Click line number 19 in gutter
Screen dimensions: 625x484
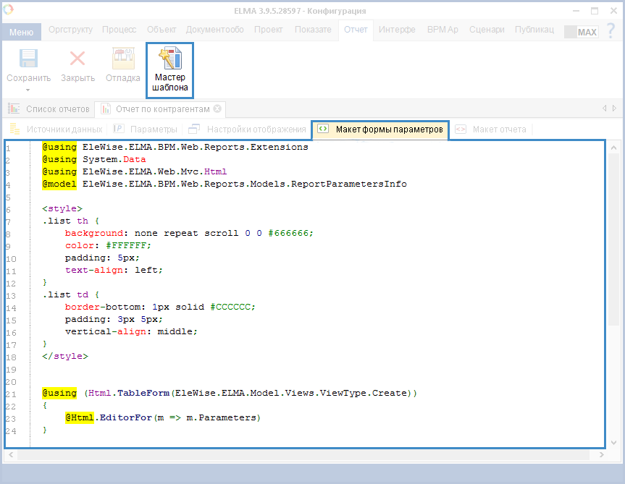11,370
